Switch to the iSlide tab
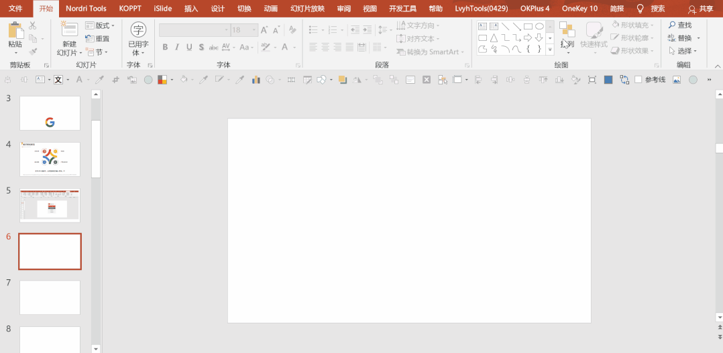 click(x=163, y=8)
